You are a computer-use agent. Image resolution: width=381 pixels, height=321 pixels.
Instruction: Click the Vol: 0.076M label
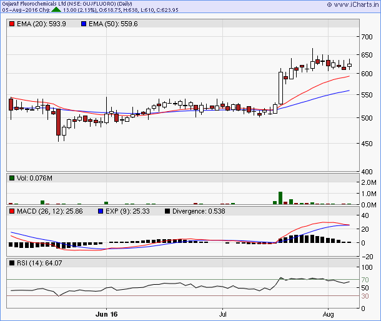(x=34, y=178)
